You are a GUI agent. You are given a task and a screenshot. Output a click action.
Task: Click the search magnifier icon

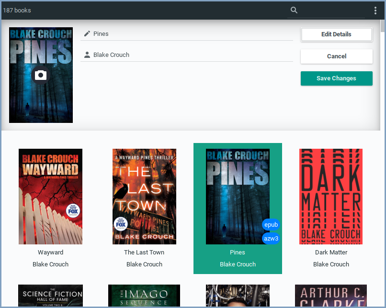coord(294,10)
